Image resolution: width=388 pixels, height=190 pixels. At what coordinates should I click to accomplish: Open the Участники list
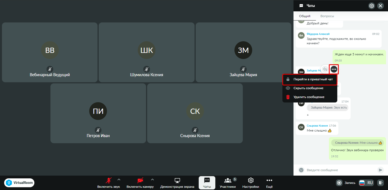click(228, 183)
